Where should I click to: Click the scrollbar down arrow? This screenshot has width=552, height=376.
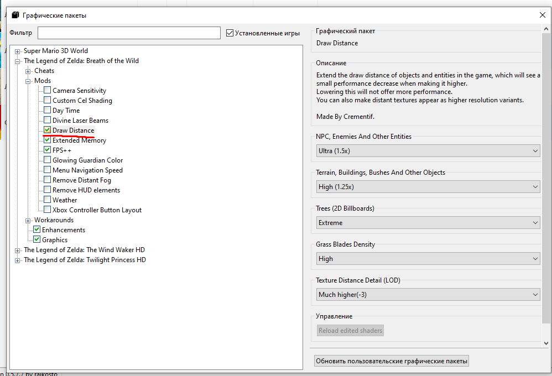click(x=546, y=343)
